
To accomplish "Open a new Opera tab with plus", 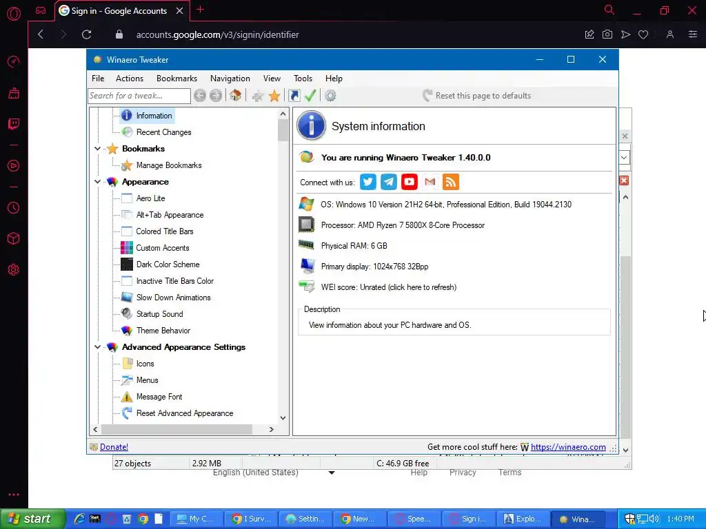I will tap(201, 10).
